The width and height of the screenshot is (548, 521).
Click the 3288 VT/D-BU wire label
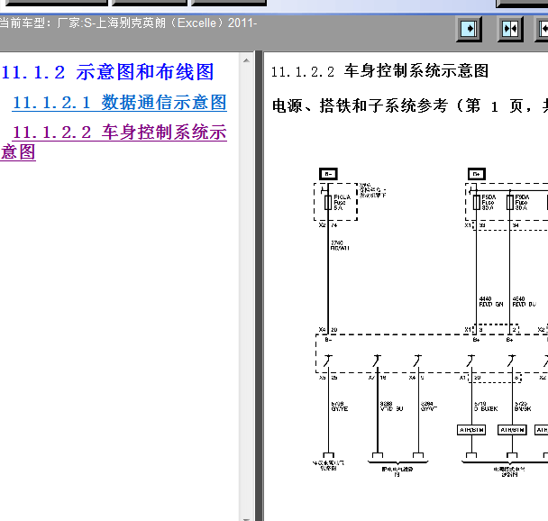tap(392, 406)
